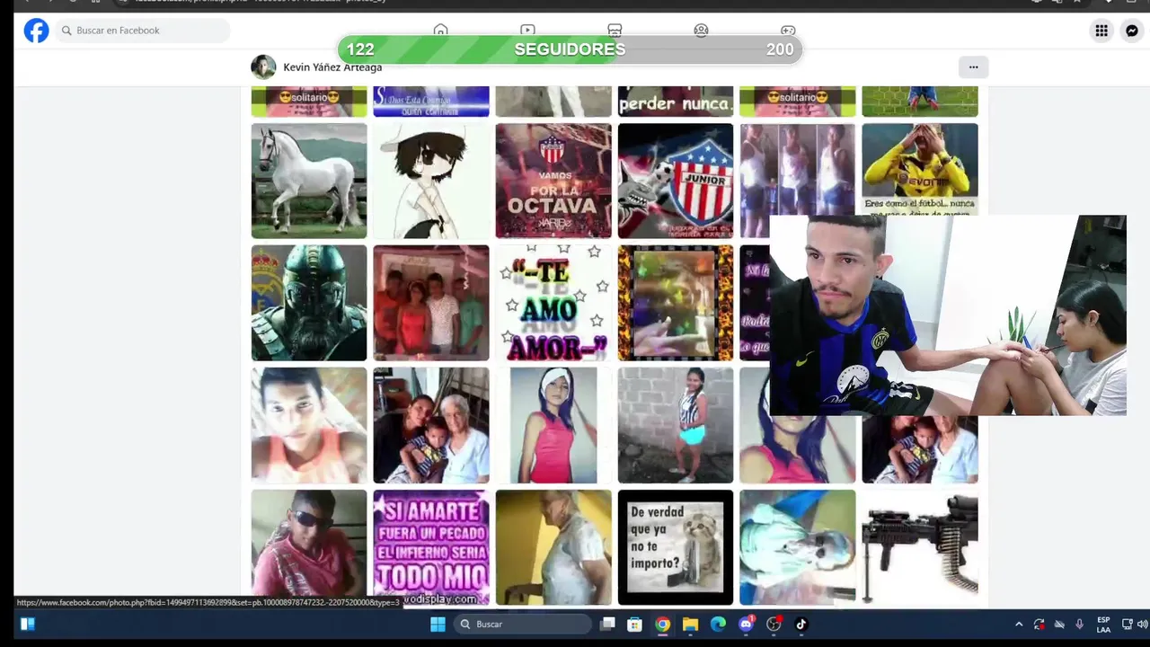The height and width of the screenshot is (647, 1150).
Task: Open the perder nunca image
Action: pos(676,102)
